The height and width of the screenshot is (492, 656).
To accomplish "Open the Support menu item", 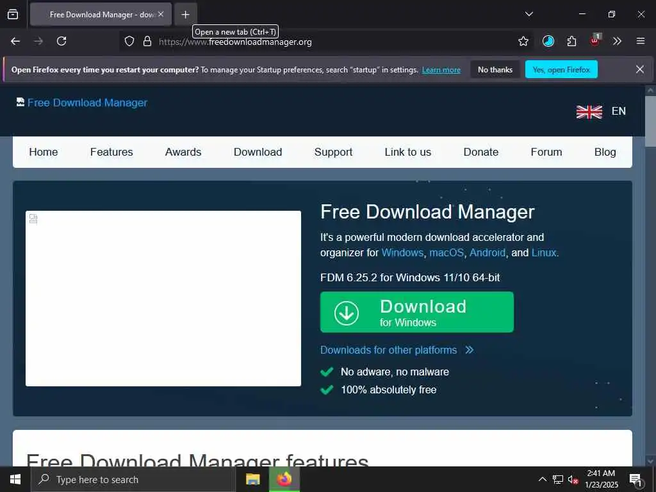I will (x=333, y=152).
